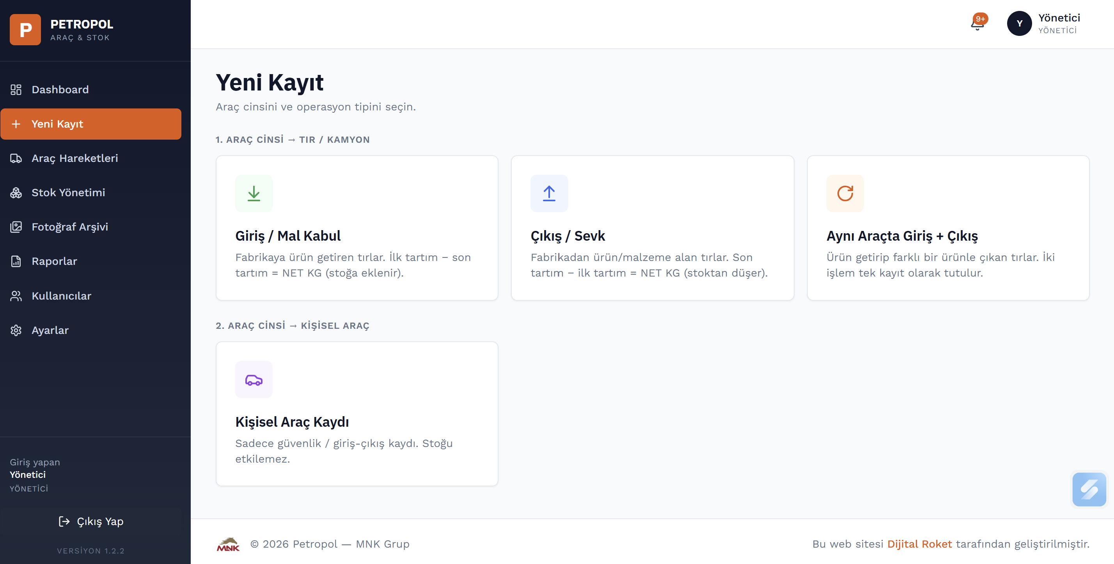This screenshot has width=1114, height=564.
Task: Follow the Dijital Roket link
Action: 919,544
